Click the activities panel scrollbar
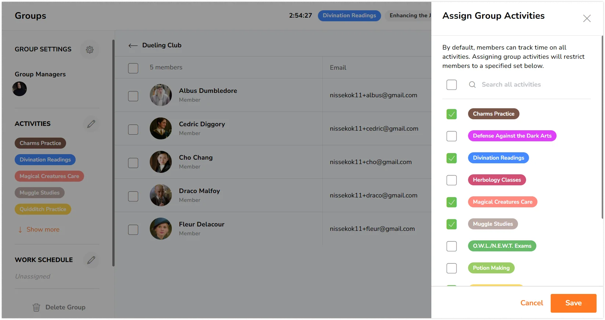Image resolution: width=605 pixels, height=320 pixels. [x=602, y=127]
